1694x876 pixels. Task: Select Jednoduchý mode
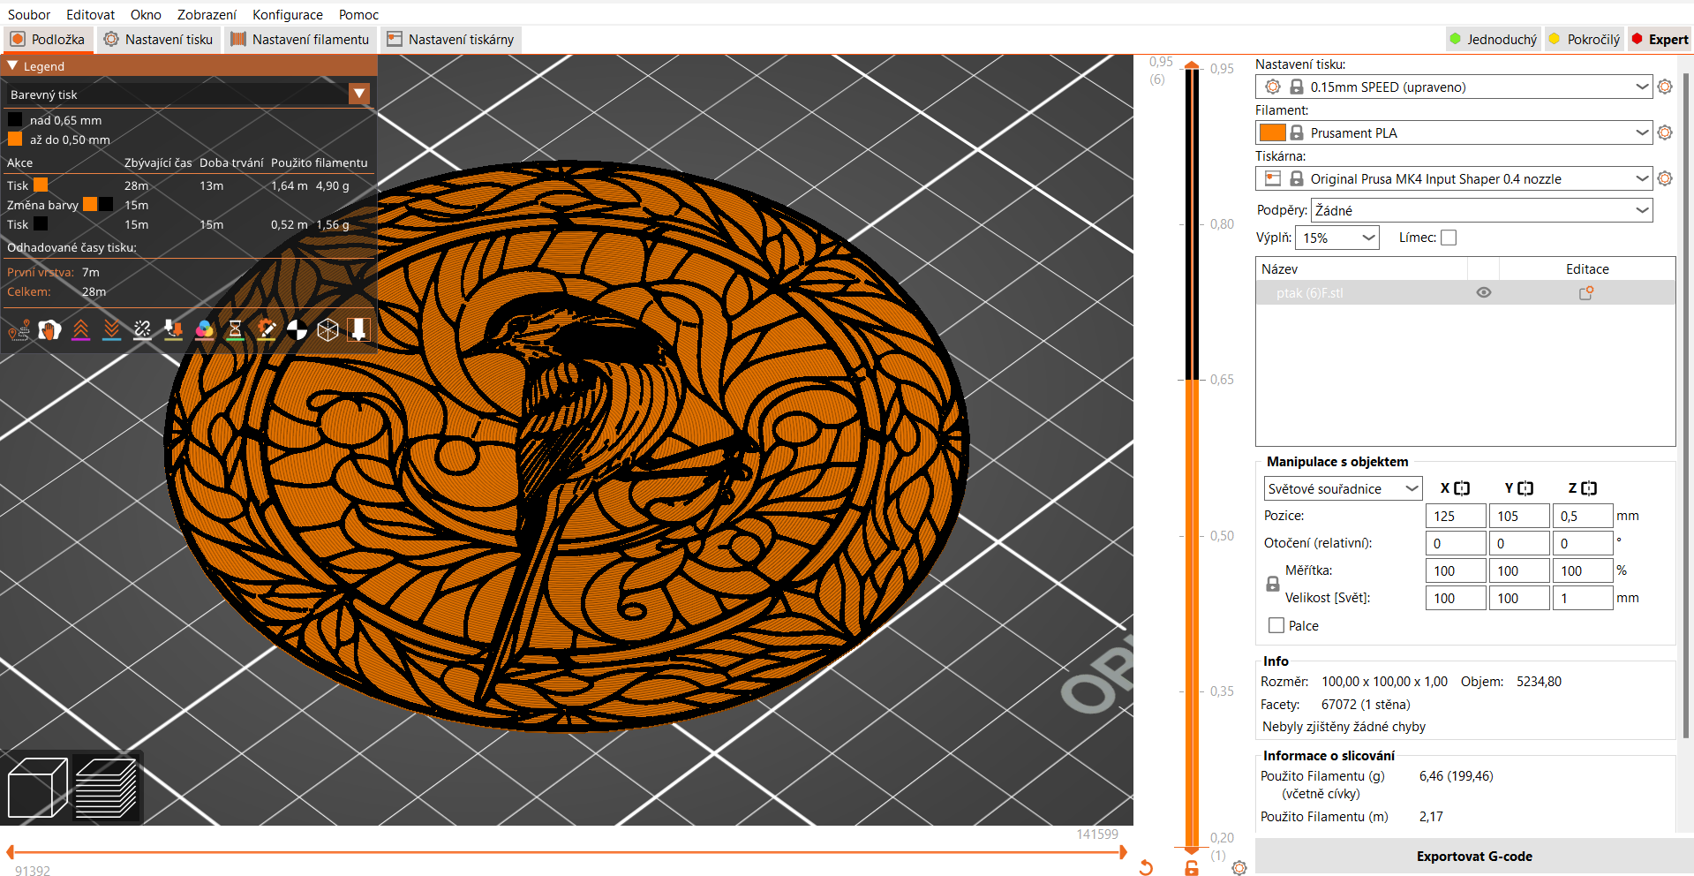click(x=1494, y=39)
